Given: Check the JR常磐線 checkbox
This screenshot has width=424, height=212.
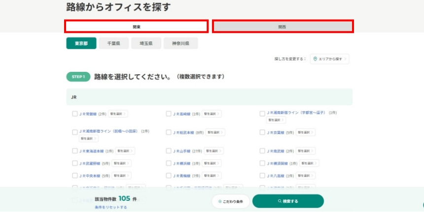Looking at the screenshot, I should tap(75, 114).
